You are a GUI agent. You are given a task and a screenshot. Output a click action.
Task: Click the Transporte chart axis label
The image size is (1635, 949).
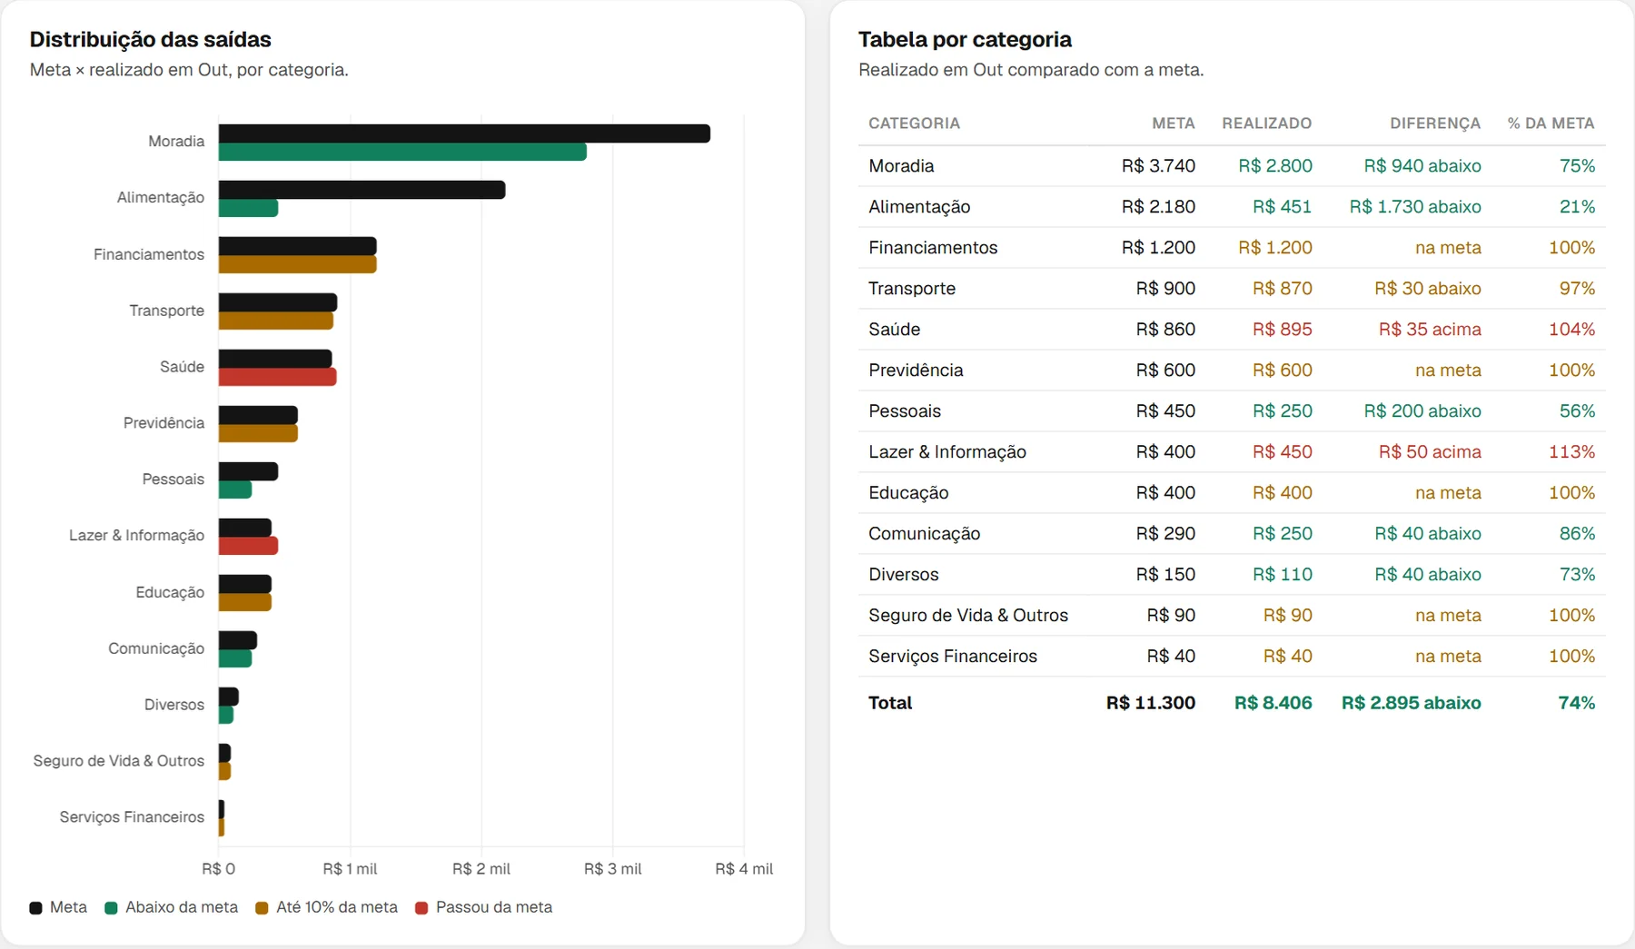pyautogui.click(x=167, y=311)
